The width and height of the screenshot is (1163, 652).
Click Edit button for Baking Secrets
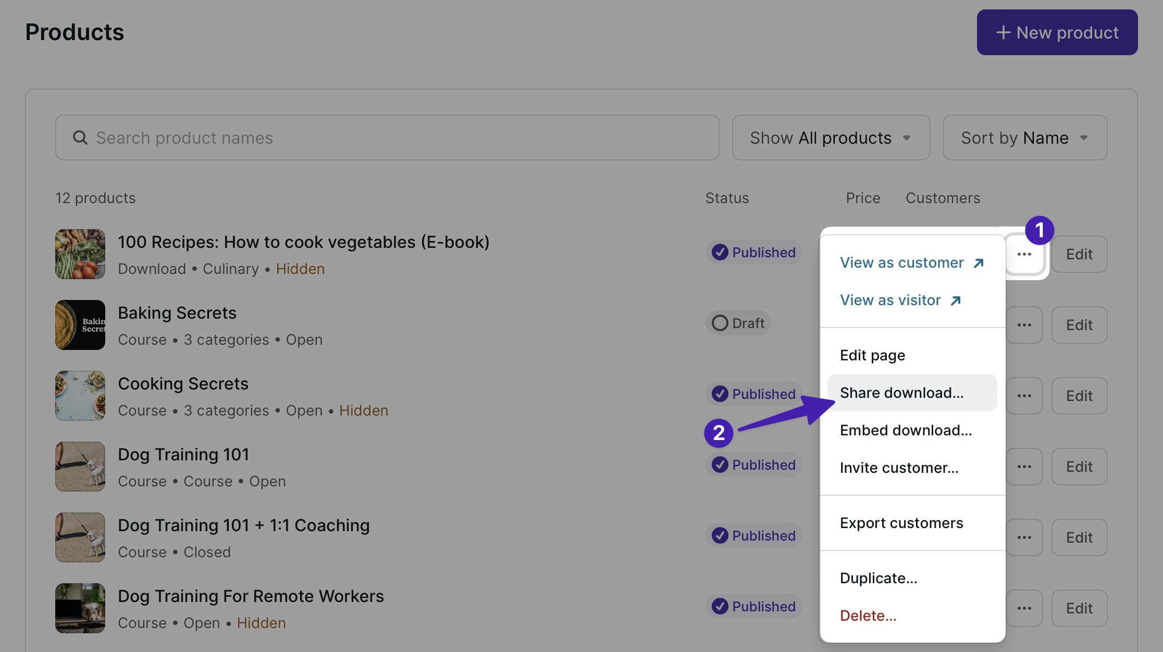[1079, 325]
